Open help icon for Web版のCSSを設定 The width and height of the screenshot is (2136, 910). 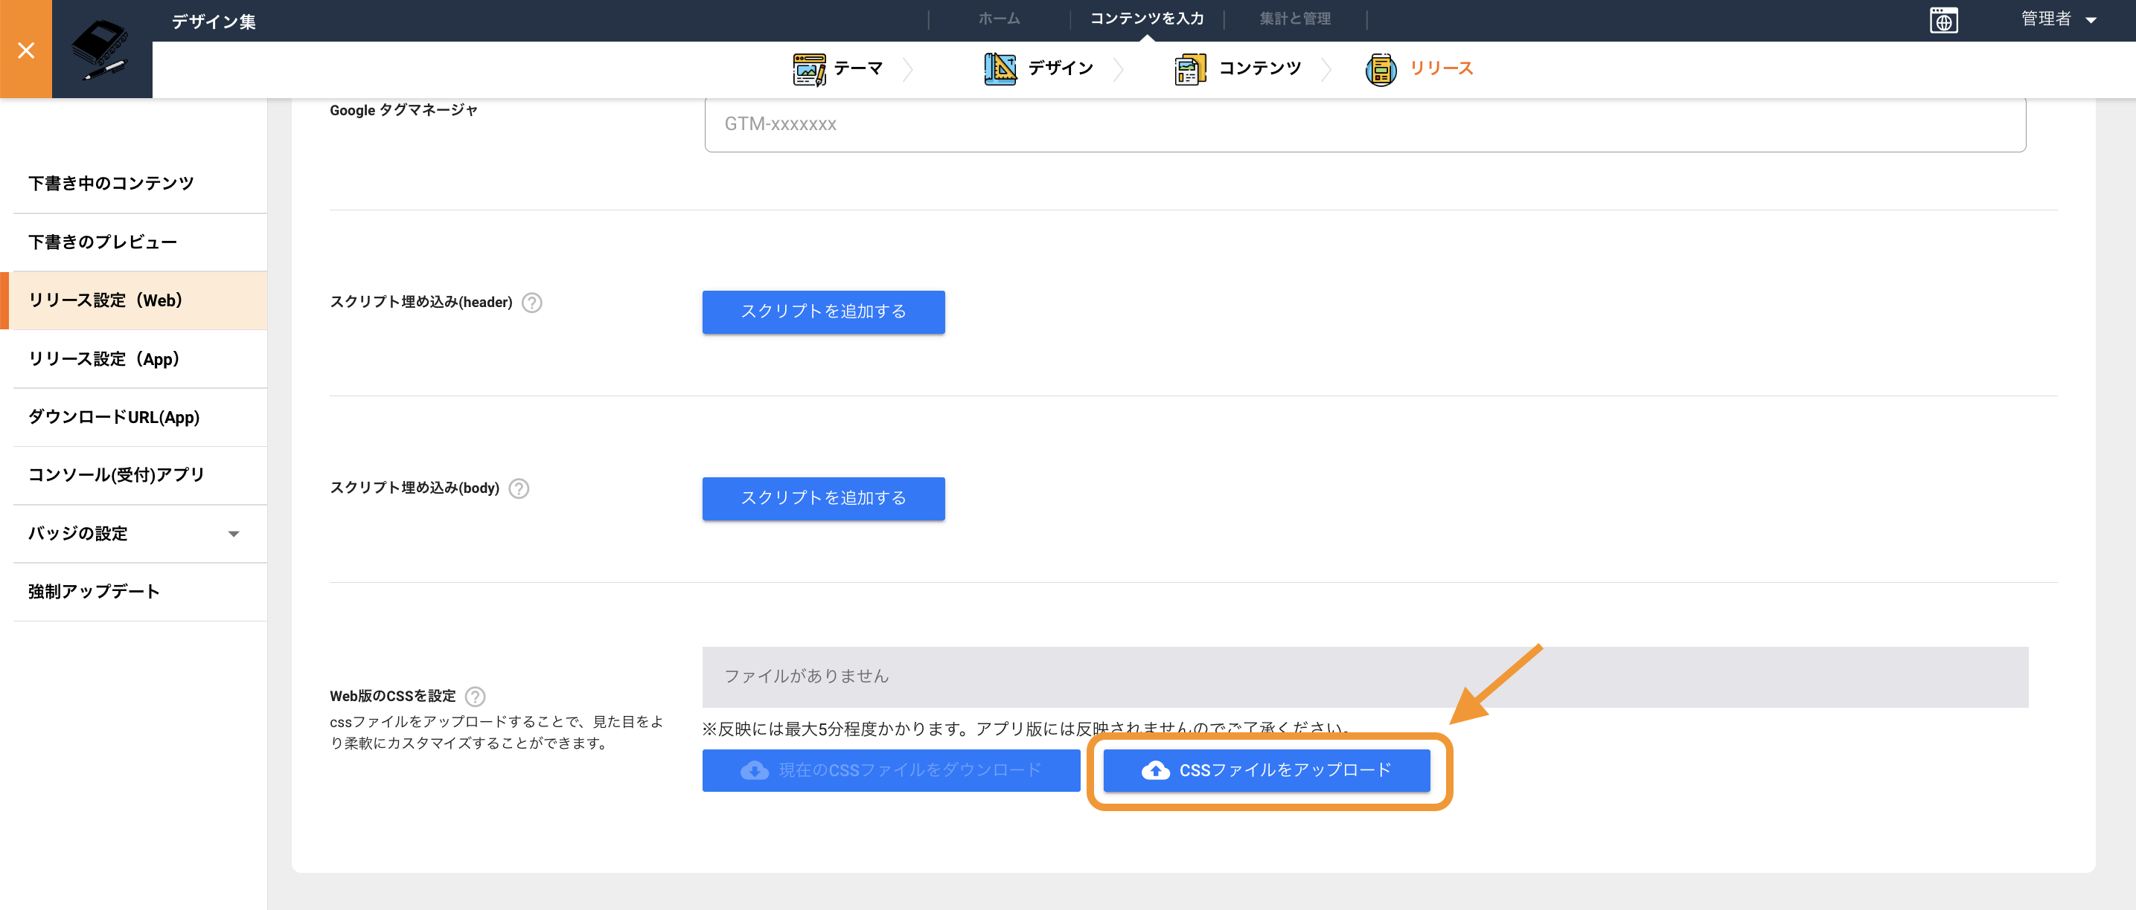point(475,697)
